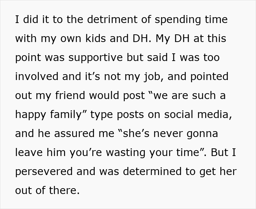Click the word "friend"
The width and height of the screenshot is (256, 209).
pos(70,95)
